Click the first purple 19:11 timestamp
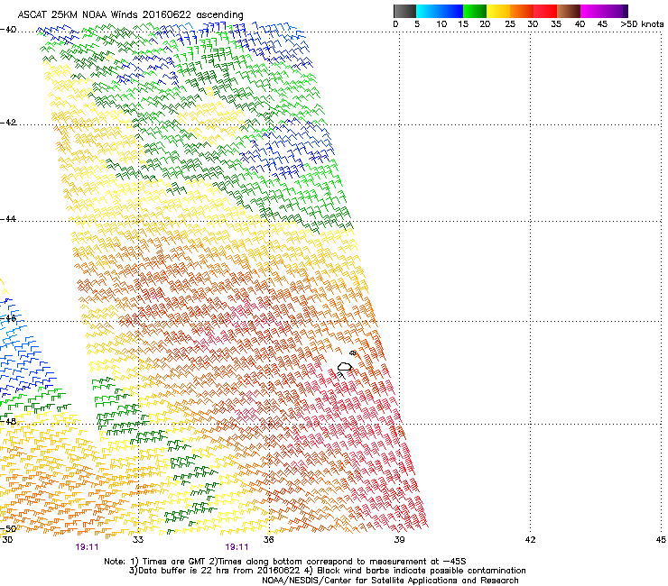This screenshot has width=668, height=586. (x=87, y=547)
